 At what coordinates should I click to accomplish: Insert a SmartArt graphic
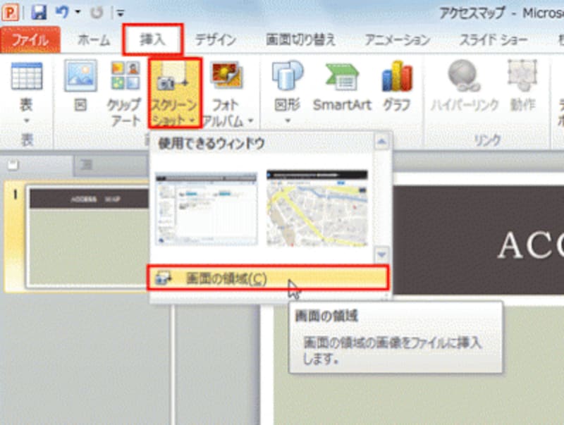pos(342,87)
